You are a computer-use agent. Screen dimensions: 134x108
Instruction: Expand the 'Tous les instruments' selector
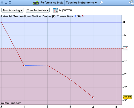(x=81, y=2)
